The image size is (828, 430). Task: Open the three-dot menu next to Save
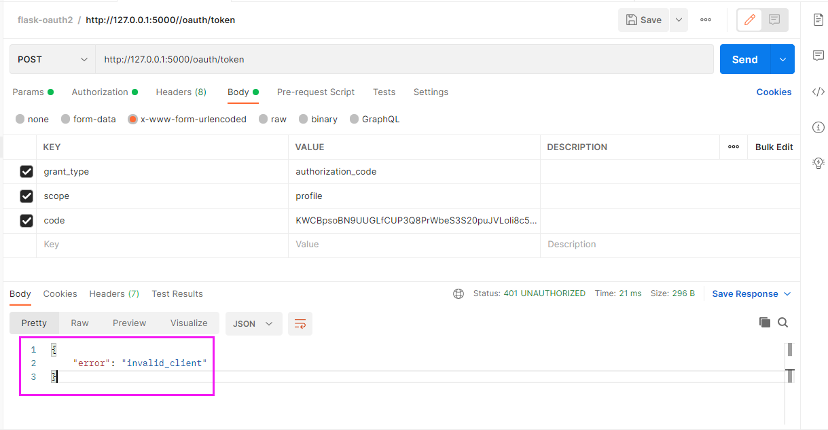(706, 20)
